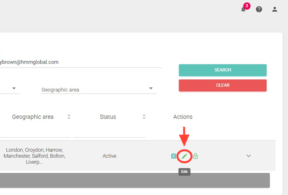Viewport: 288px width, 195px height.
Task: Expand the row using the chevron arrow
Action: click(x=249, y=156)
